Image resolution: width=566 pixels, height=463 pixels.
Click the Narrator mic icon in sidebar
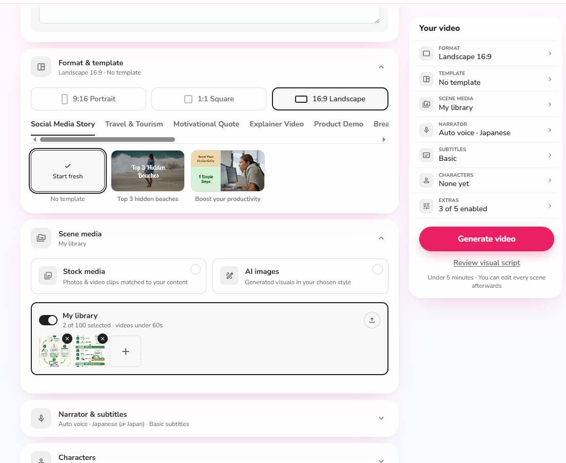[426, 130]
